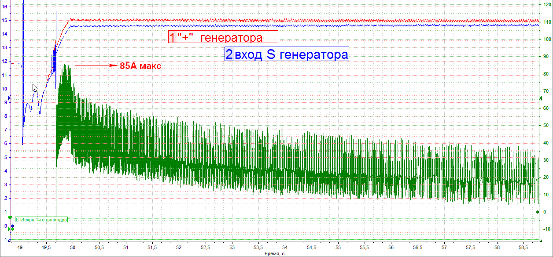Click the Время, с time axis title
Screen dimensions: 553x257
pos(276,253)
